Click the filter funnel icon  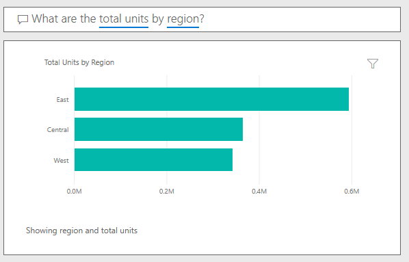click(373, 64)
